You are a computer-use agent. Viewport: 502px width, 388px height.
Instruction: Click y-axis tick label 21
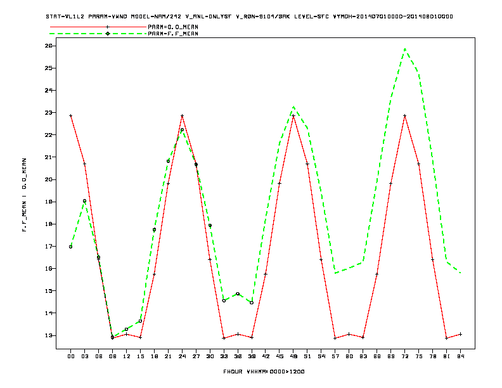point(48,157)
